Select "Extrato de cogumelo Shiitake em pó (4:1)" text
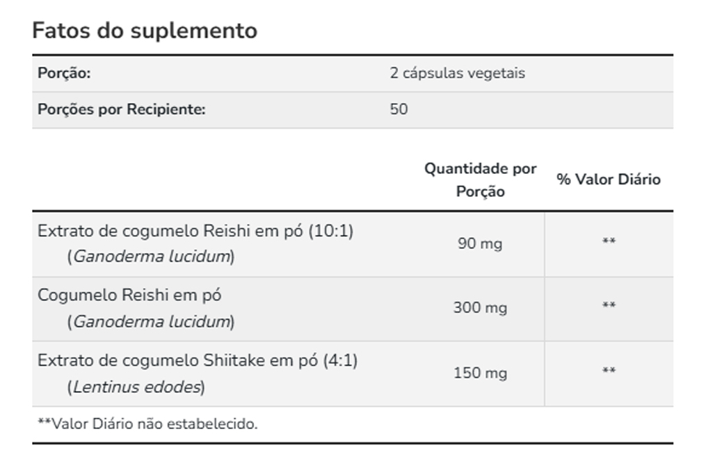This screenshot has width=706, height=466. 198,361
